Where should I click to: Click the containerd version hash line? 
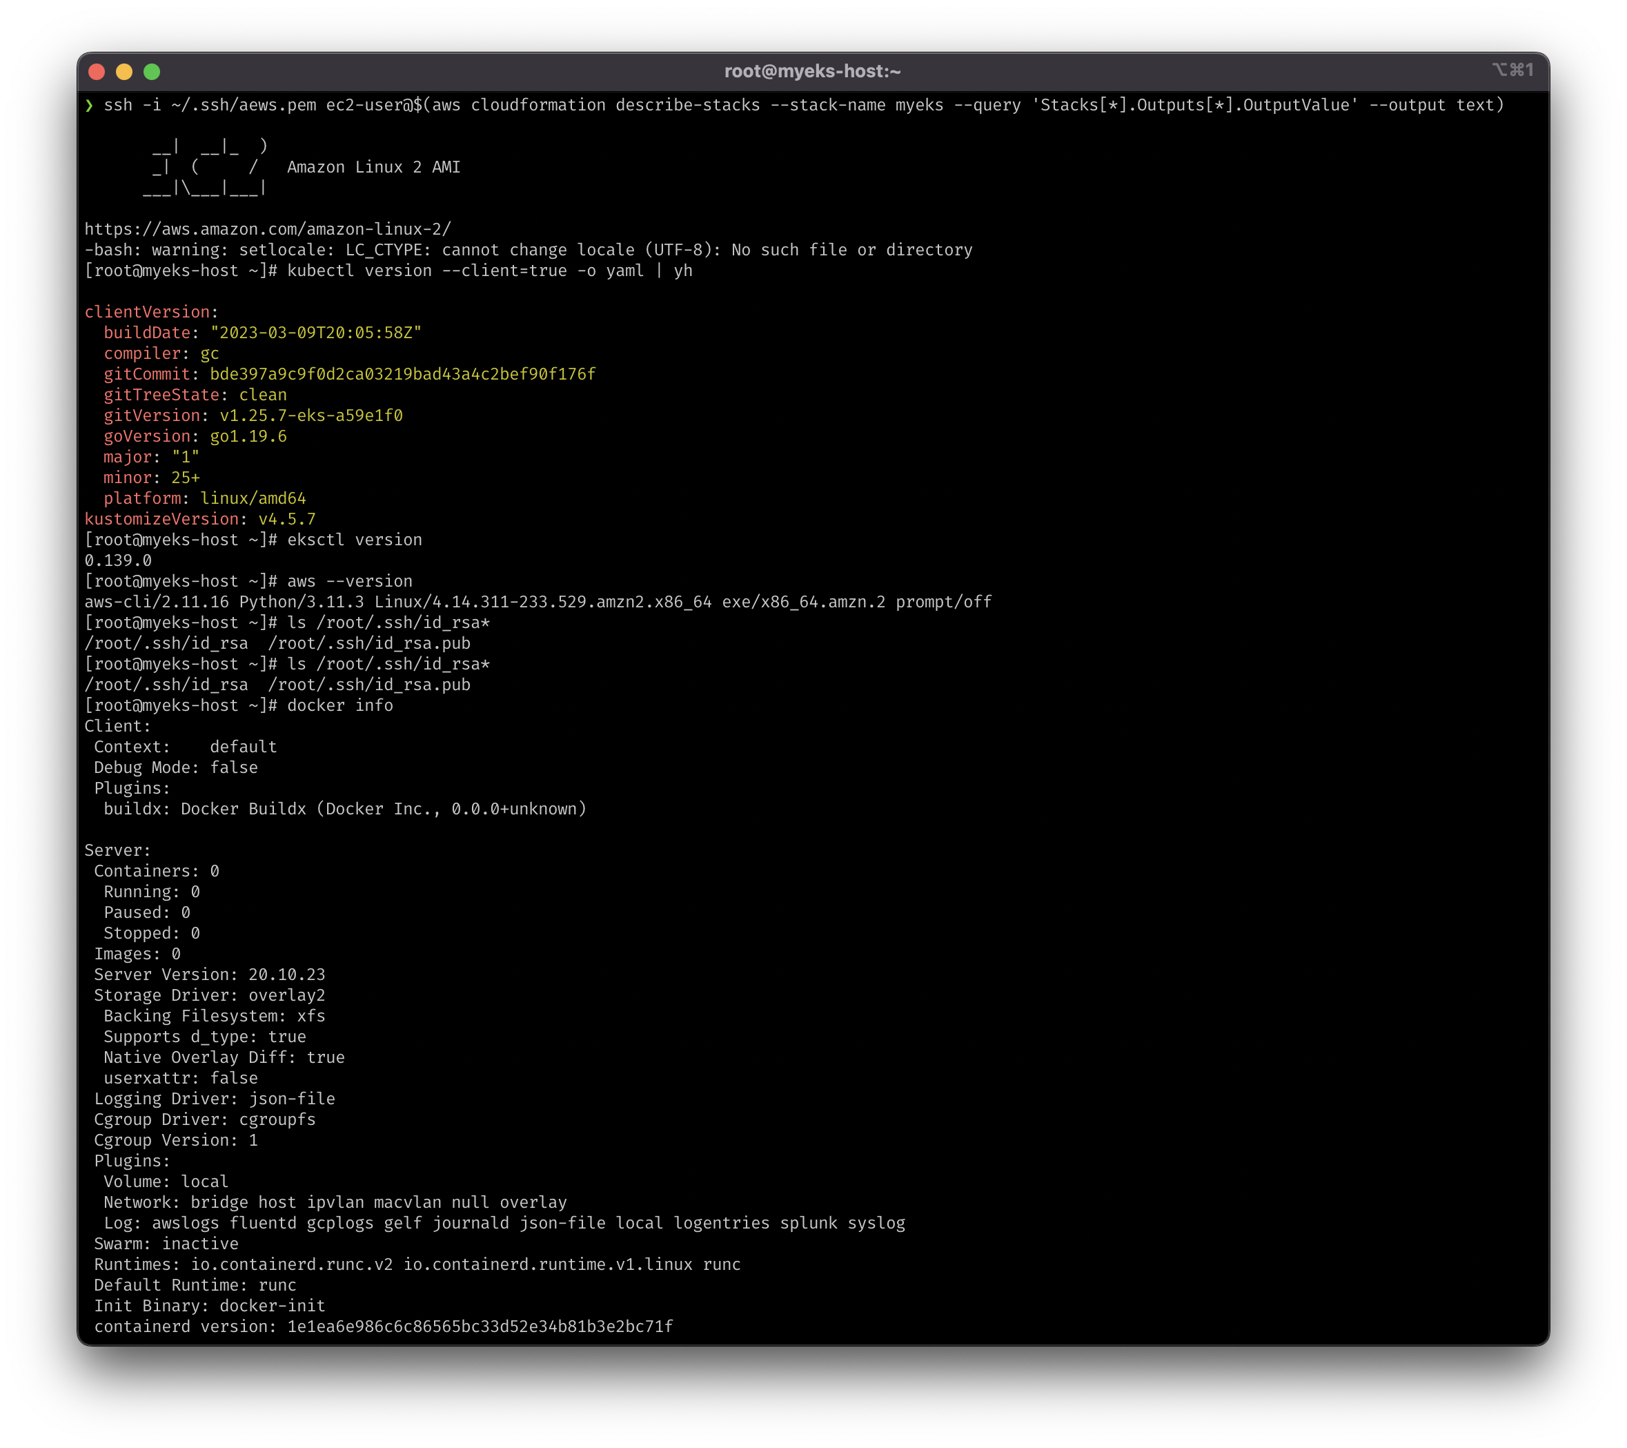[x=384, y=1327]
